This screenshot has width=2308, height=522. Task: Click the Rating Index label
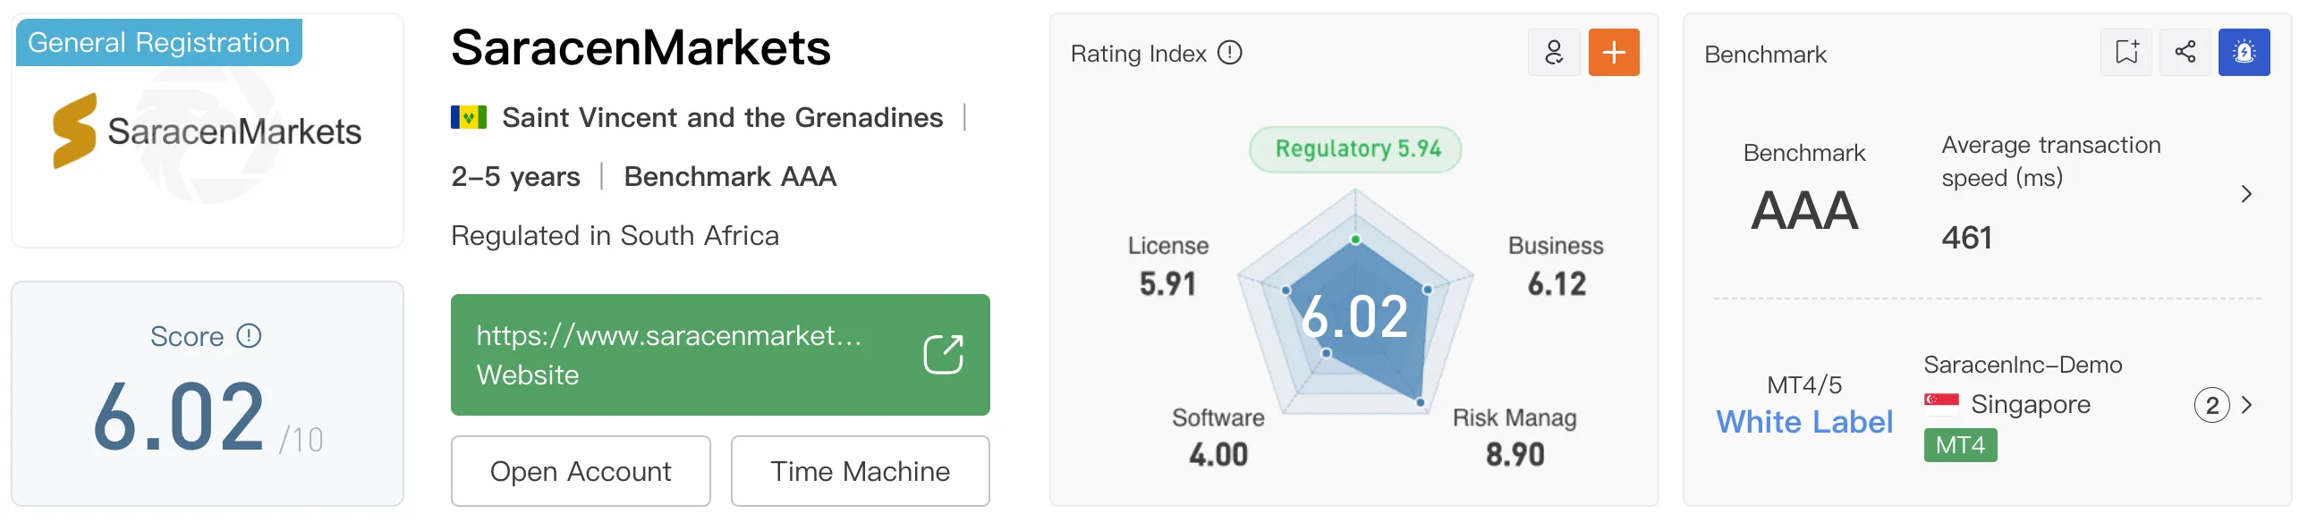[x=1138, y=54]
